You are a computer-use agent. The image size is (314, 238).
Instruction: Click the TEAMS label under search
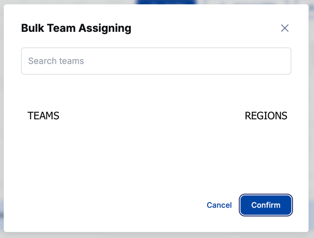(44, 116)
